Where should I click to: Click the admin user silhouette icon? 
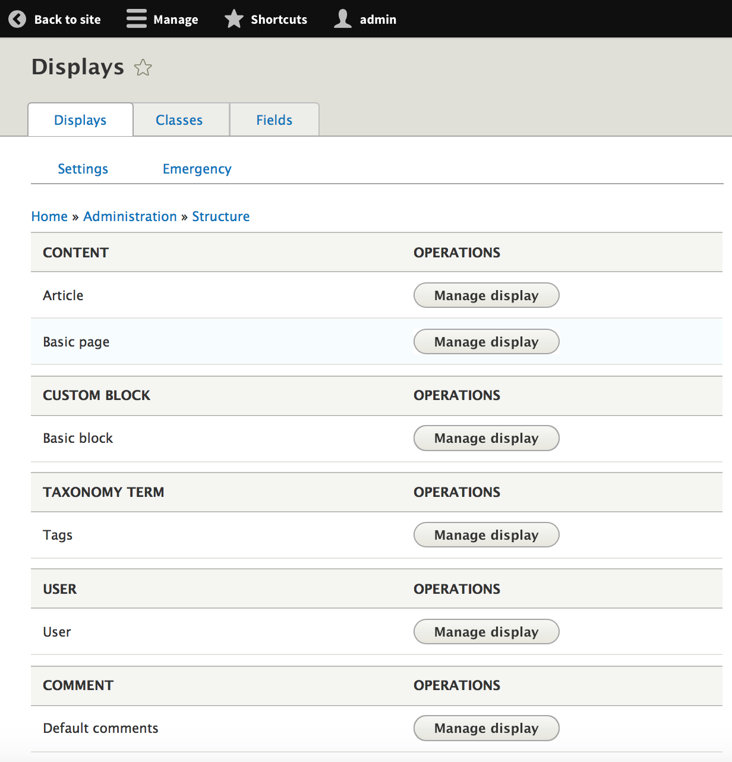pyautogui.click(x=343, y=19)
